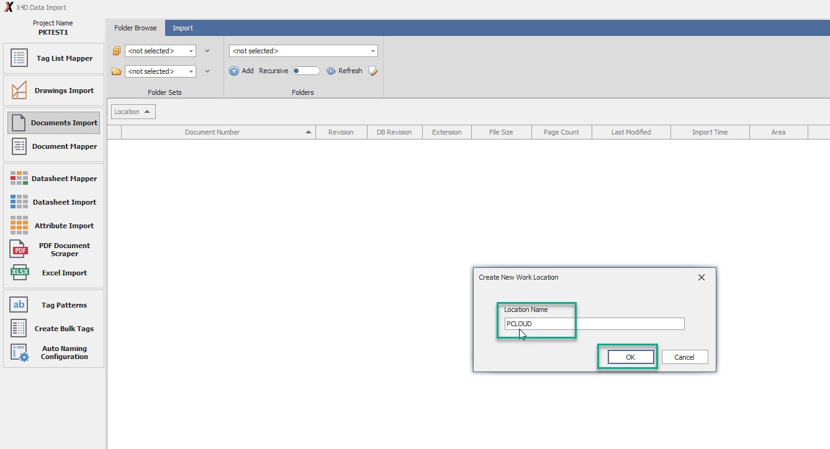Confirm the new location with OK

[x=631, y=357]
